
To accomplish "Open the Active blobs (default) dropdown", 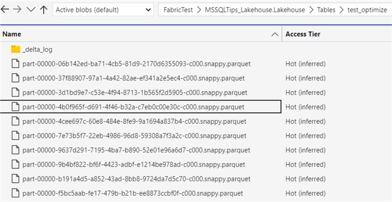I will pos(103,9).
